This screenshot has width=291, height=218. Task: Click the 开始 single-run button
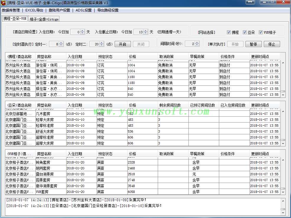[235, 44]
